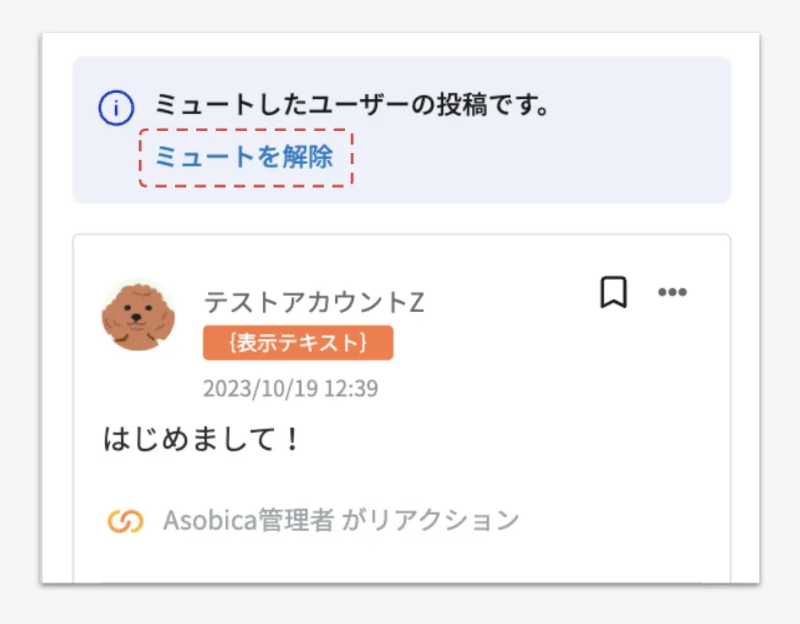
Task: Click the white gap between banner and post card
Action: coord(402,218)
